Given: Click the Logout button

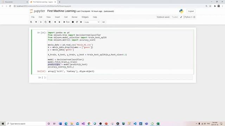Looking at the screenshot, I should coord(191,11).
